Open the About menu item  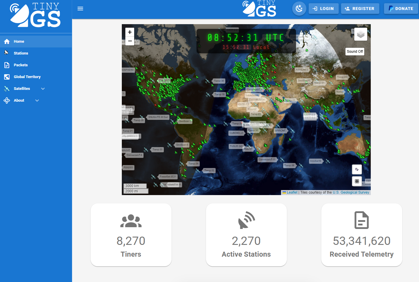coord(19,100)
